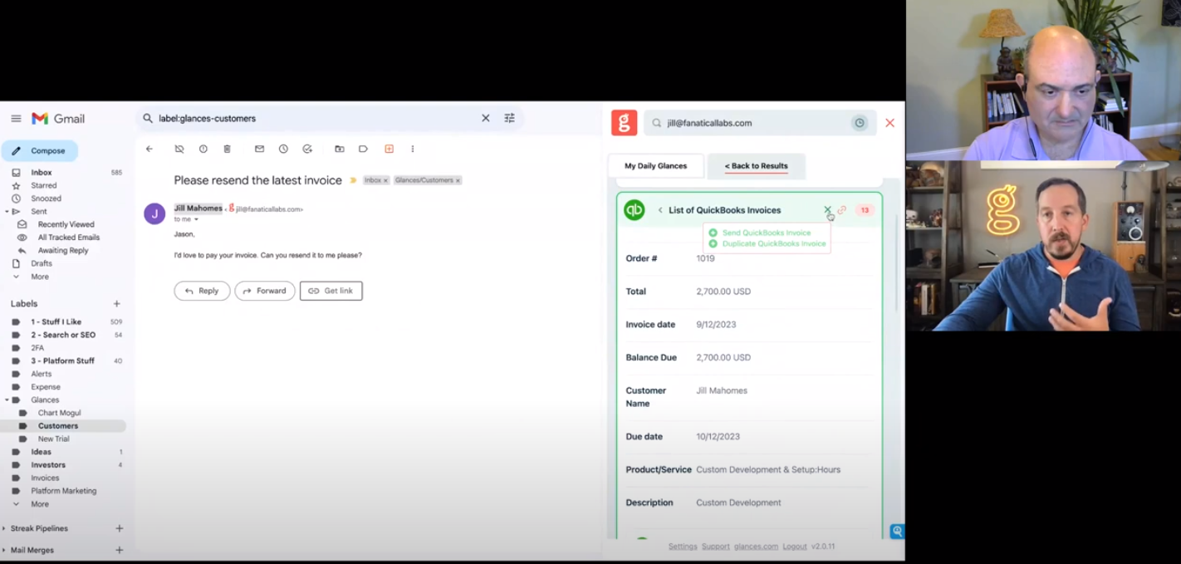The width and height of the screenshot is (1181, 564).
Task: Create a new label with plus
Action: point(116,304)
